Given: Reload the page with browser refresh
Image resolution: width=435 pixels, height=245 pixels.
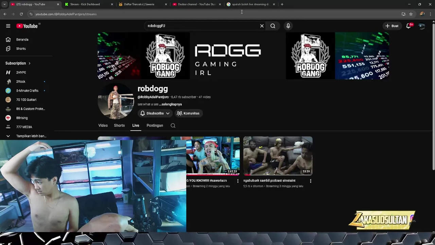Looking at the screenshot, I should coord(21,14).
